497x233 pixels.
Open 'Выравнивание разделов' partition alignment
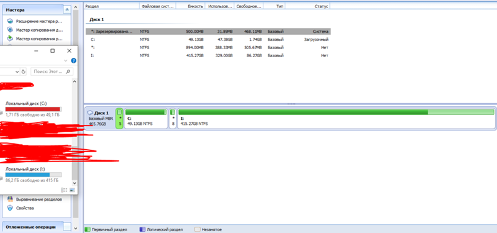point(35,199)
